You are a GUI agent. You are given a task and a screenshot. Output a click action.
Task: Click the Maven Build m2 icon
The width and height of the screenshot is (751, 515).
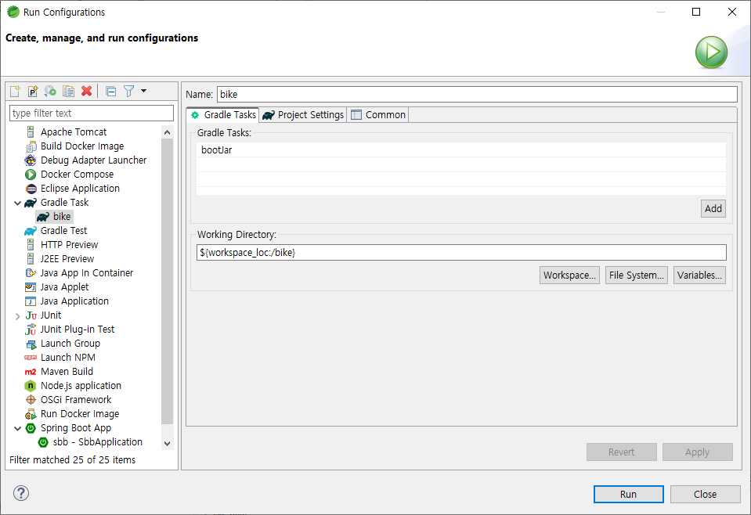(31, 372)
